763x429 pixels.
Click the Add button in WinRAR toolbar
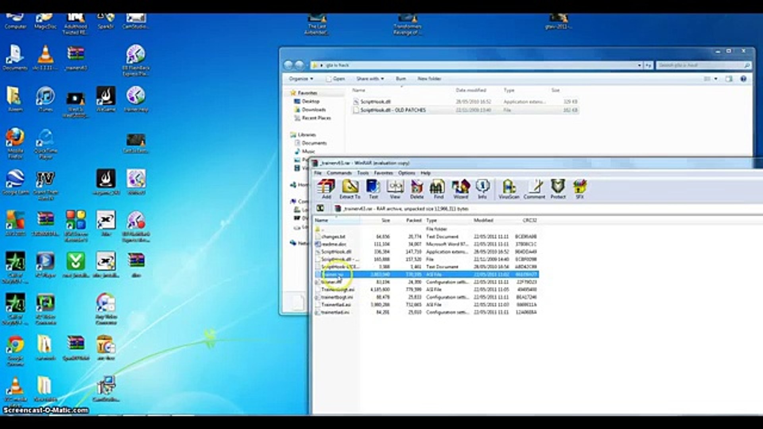[x=326, y=189]
